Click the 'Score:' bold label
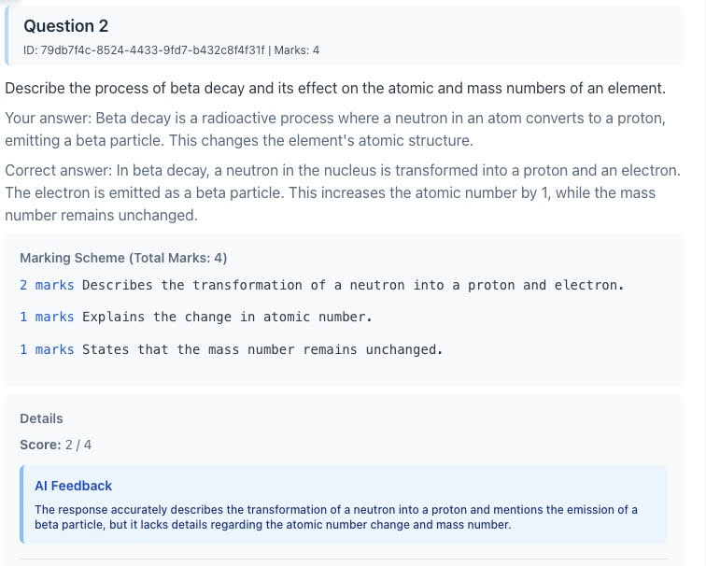 40,445
